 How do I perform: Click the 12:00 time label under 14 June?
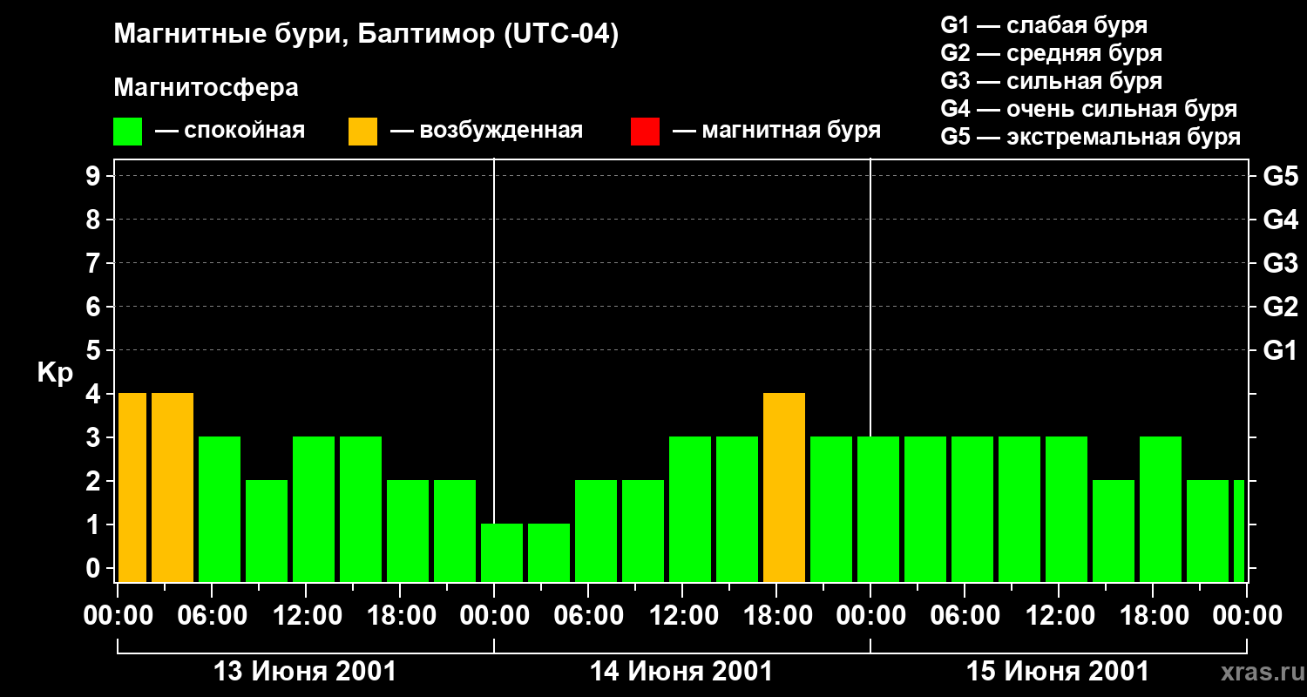(683, 616)
